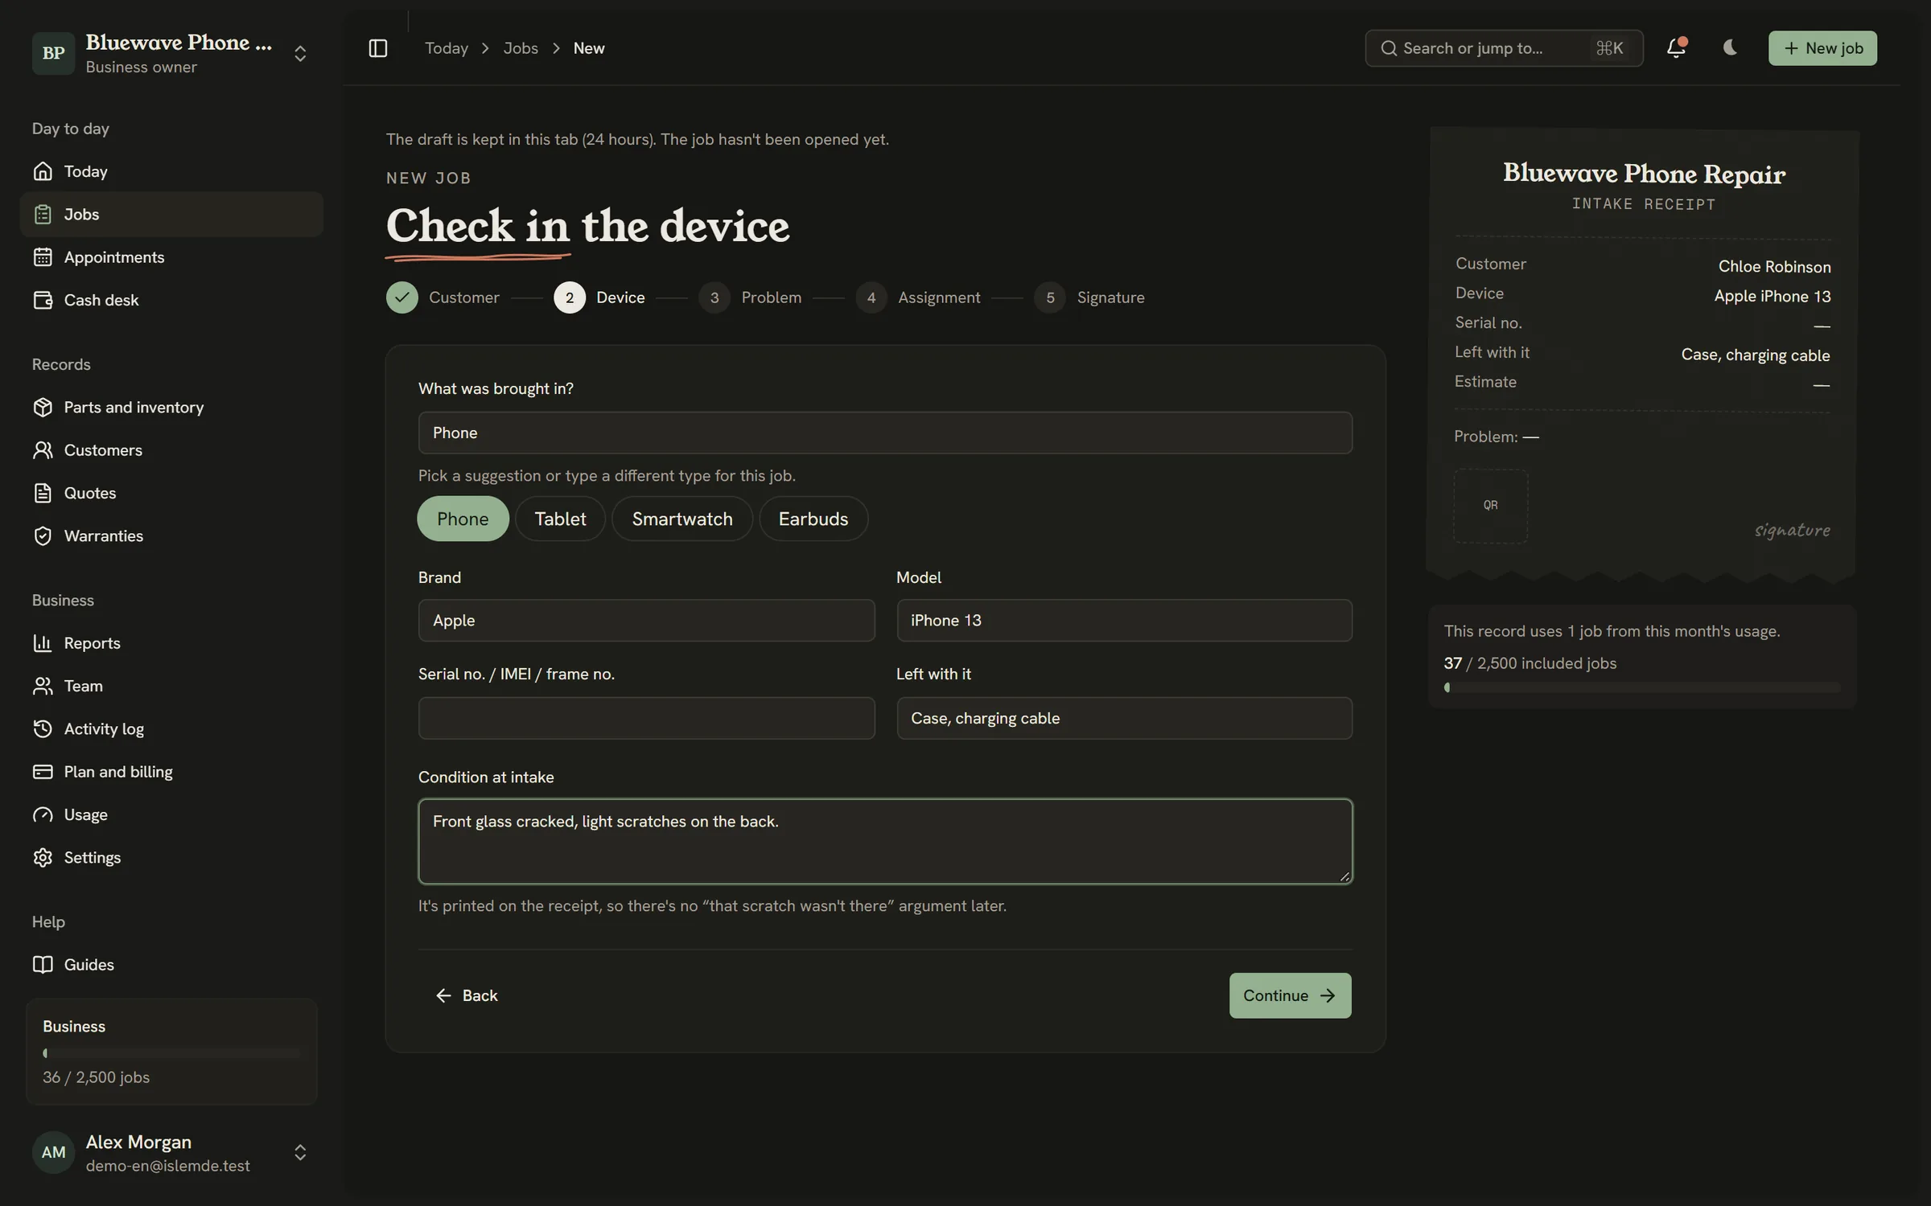This screenshot has width=1931, height=1206.
Task: Click the Plan and billing card icon
Action: click(x=43, y=772)
